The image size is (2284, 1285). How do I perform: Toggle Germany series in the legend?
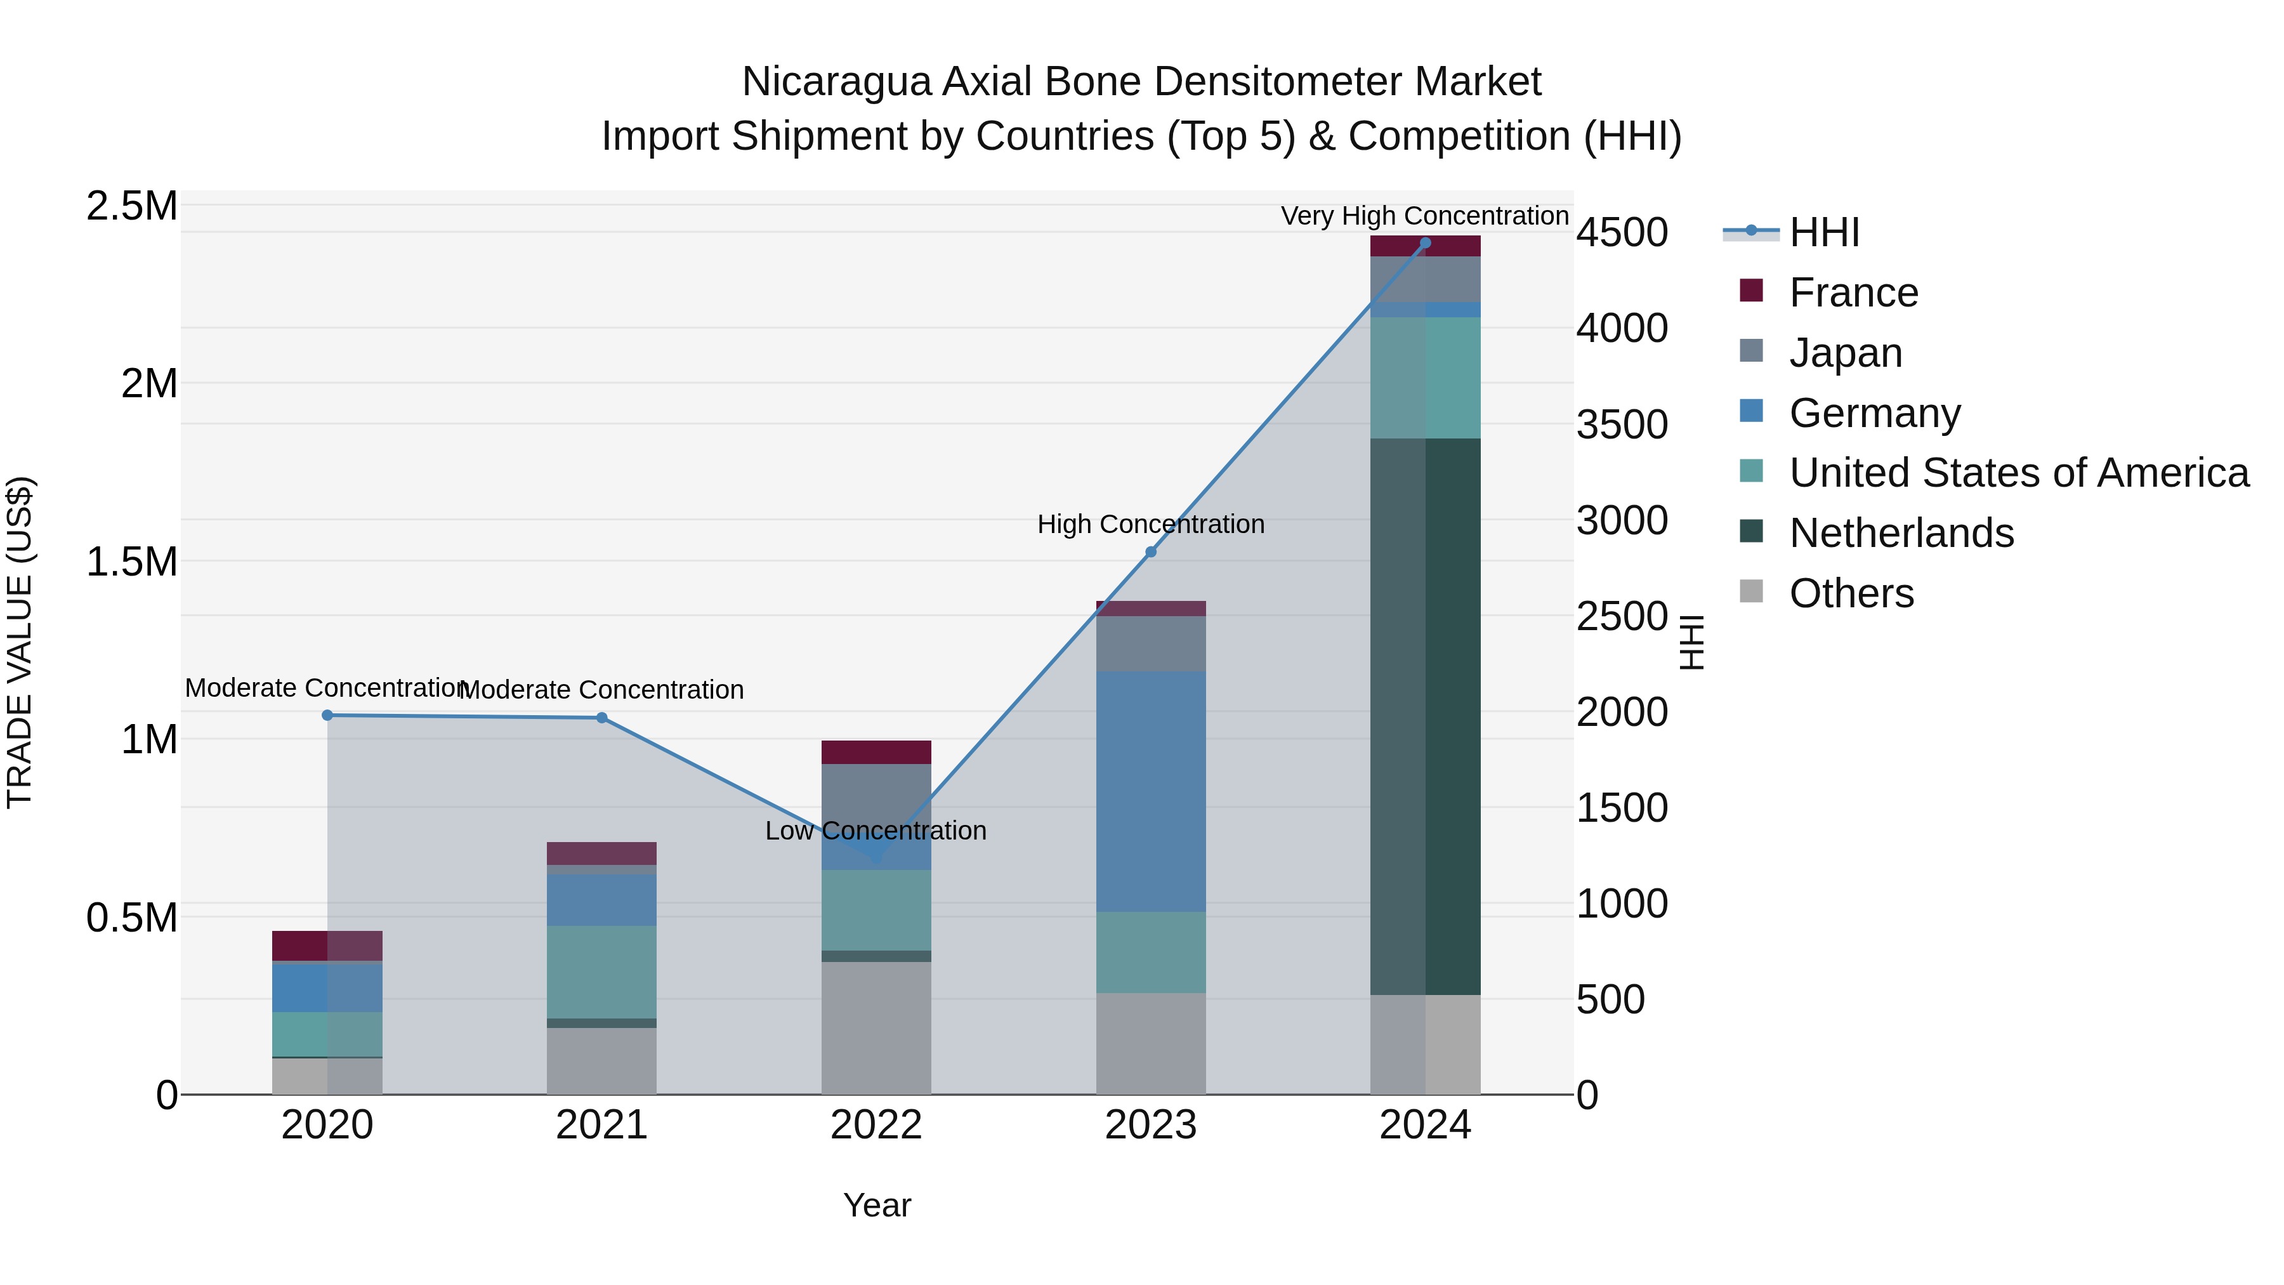(x=1851, y=413)
